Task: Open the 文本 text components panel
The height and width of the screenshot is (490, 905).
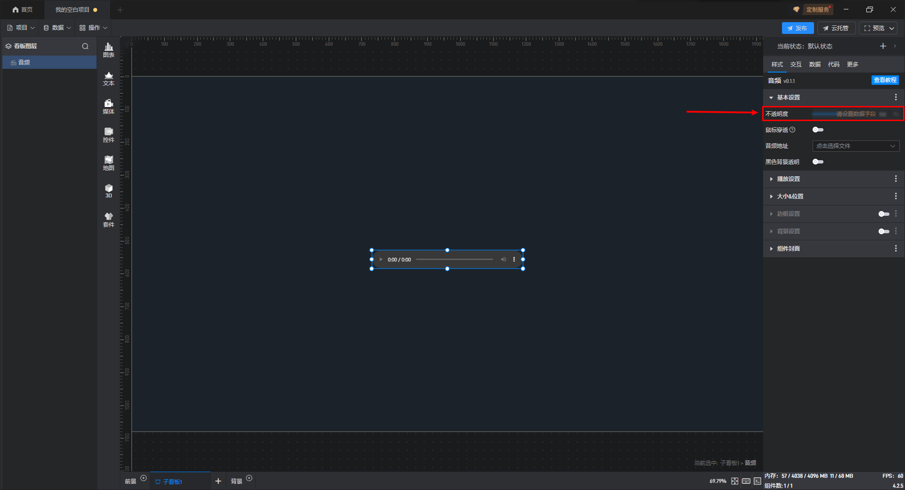Action: click(108, 78)
